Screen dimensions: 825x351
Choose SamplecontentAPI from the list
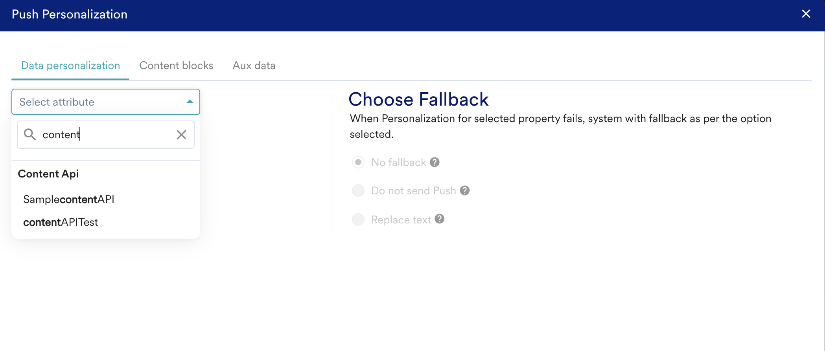coord(69,199)
